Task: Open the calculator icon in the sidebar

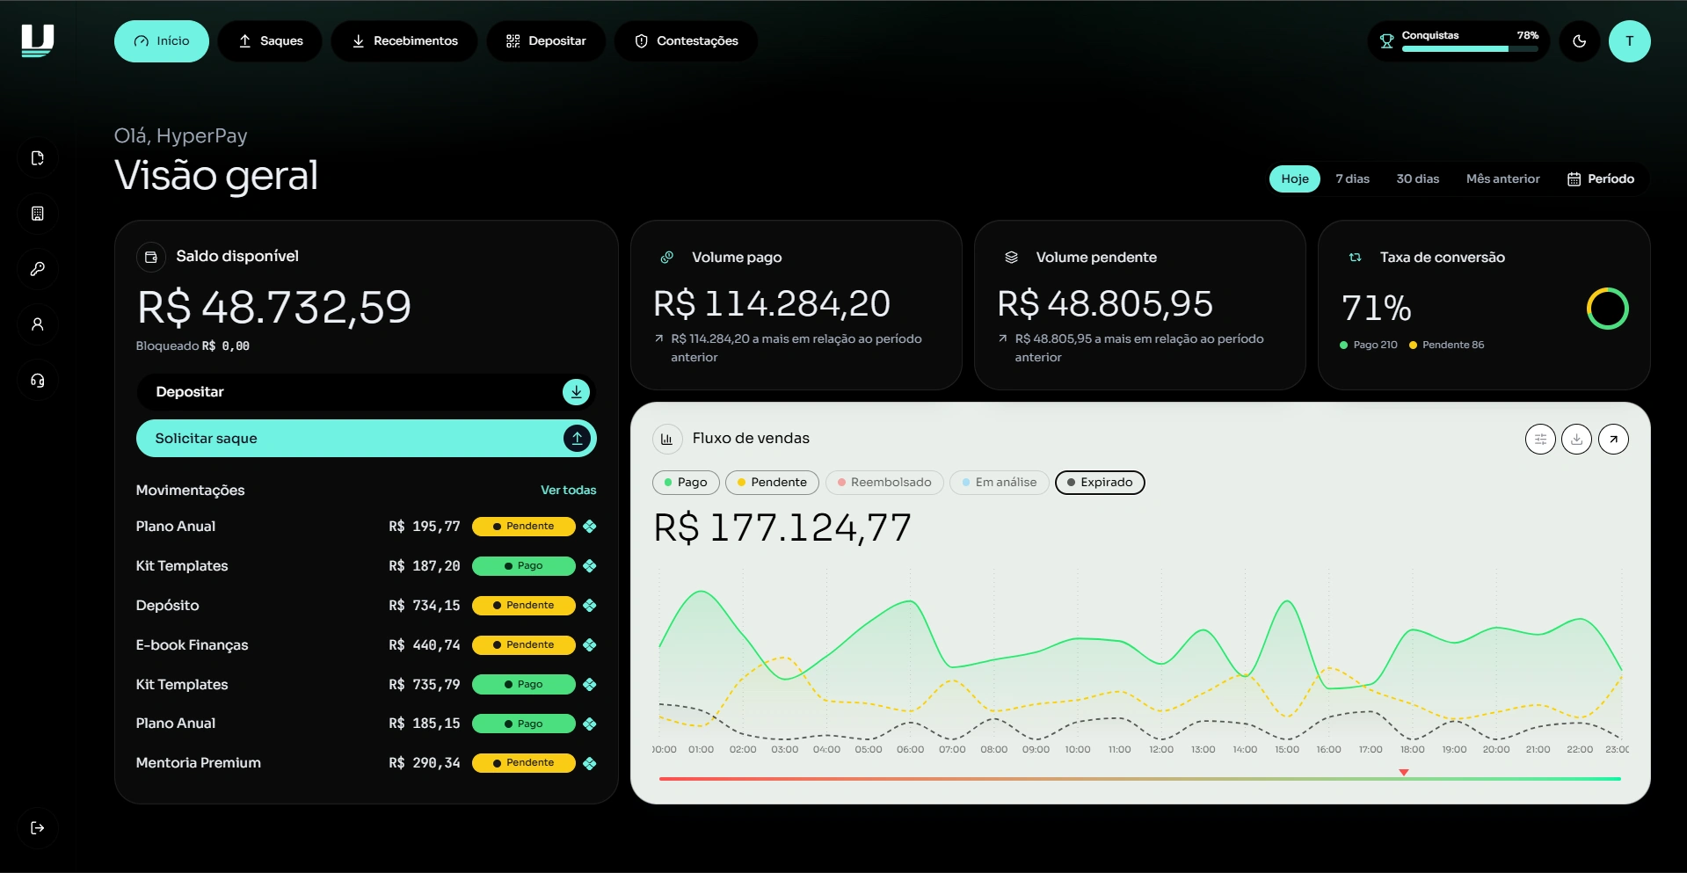Action: coord(38,214)
